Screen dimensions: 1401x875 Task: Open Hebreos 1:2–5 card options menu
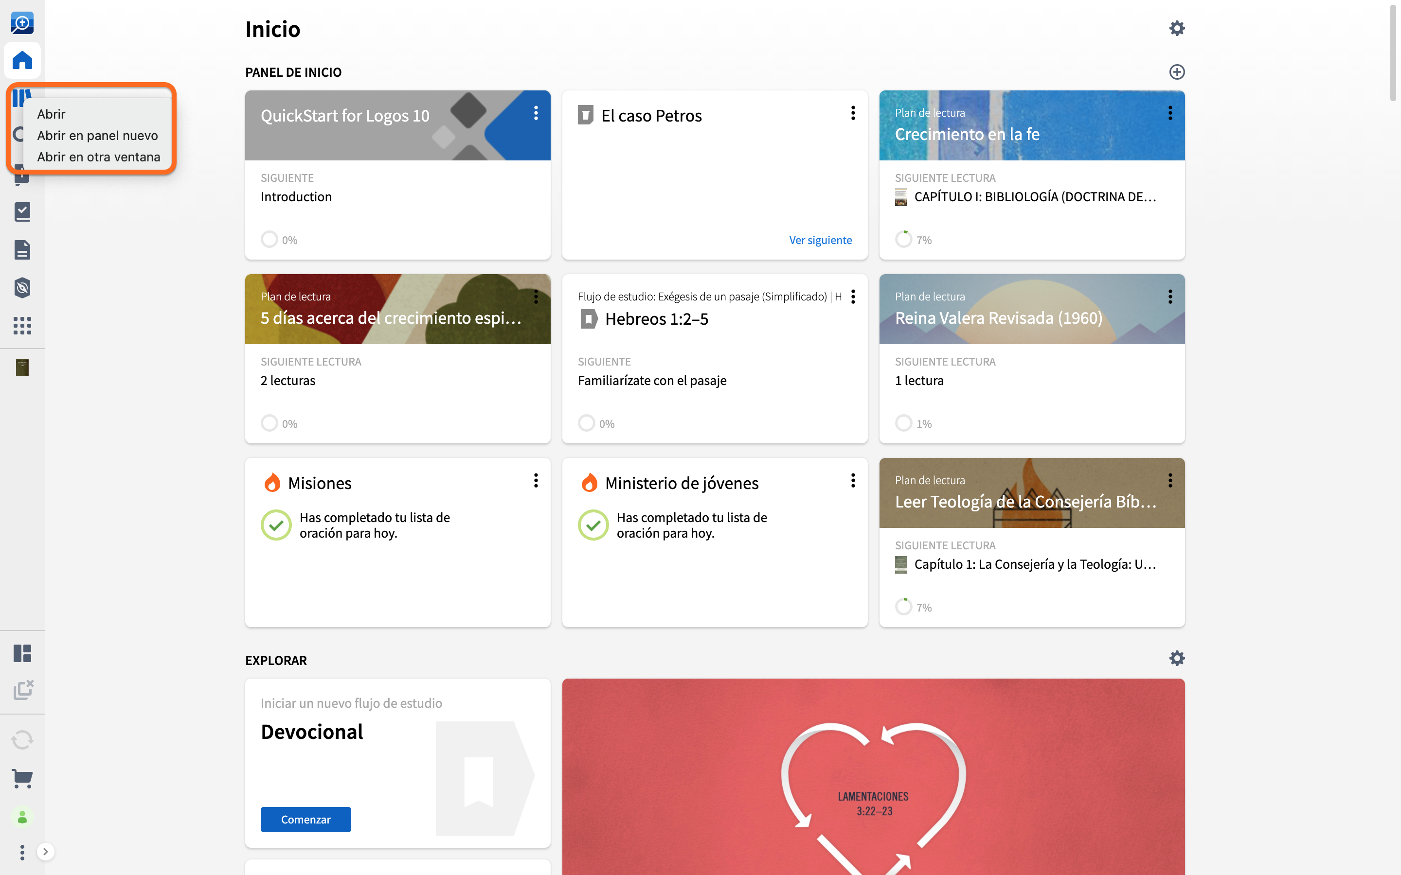(x=853, y=297)
